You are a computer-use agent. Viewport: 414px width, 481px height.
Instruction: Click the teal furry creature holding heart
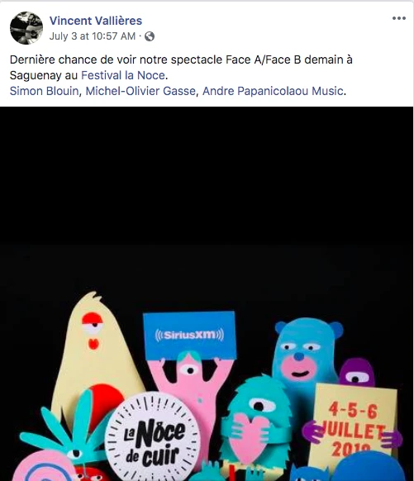coord(255,421)
